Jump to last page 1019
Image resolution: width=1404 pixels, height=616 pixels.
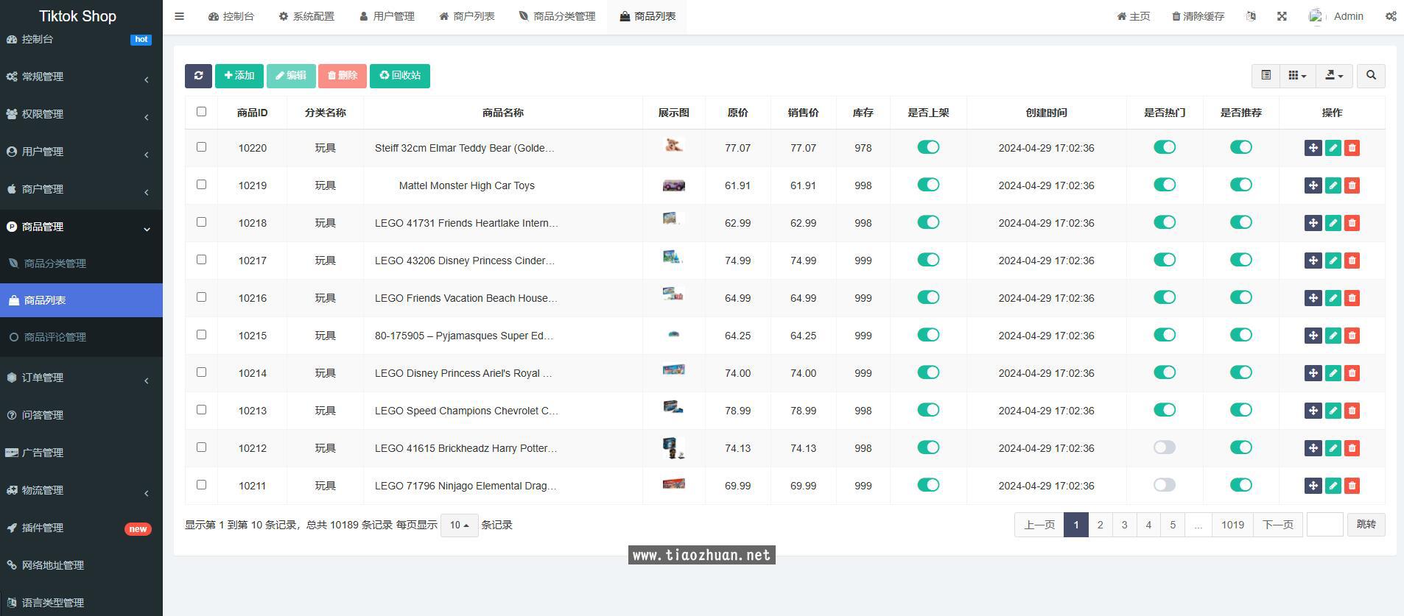[1232, 525]
